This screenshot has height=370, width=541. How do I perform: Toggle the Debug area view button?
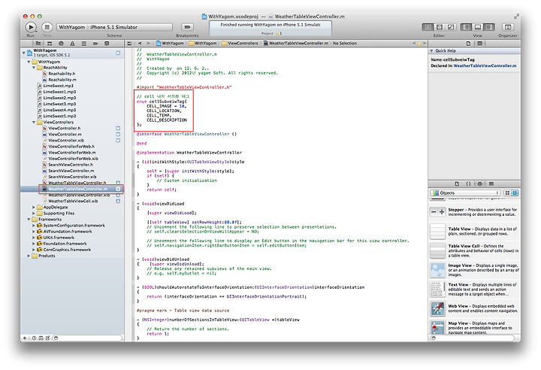pos(478,27)
